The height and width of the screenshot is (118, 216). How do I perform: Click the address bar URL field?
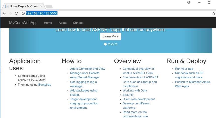[117, 13]
